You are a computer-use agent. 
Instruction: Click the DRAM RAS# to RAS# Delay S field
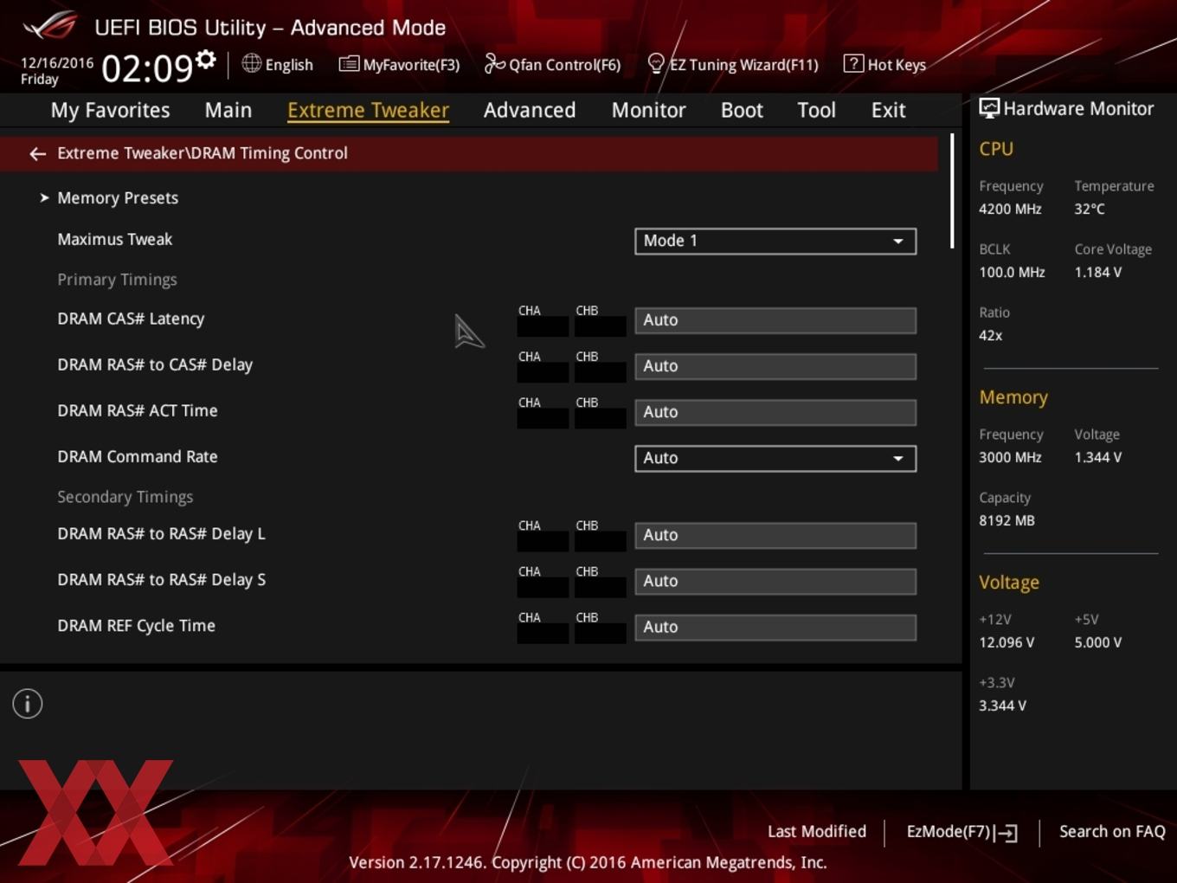pyautogui.click(x=775, y=581)
